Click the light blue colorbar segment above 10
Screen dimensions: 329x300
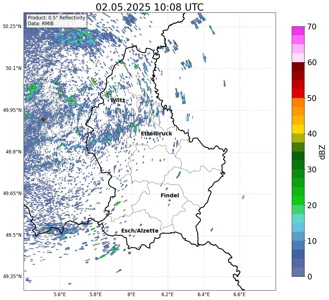[298, 236]
